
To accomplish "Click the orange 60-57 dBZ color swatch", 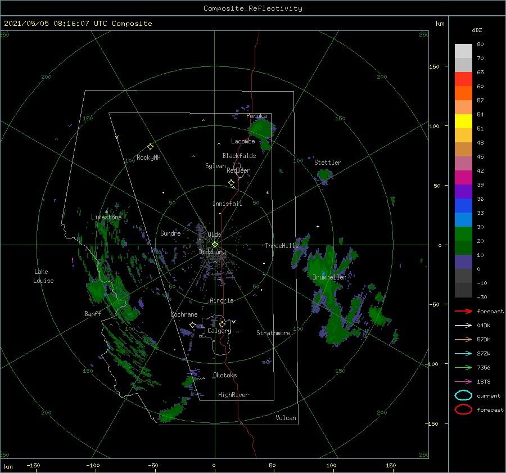I will point(463,93).
